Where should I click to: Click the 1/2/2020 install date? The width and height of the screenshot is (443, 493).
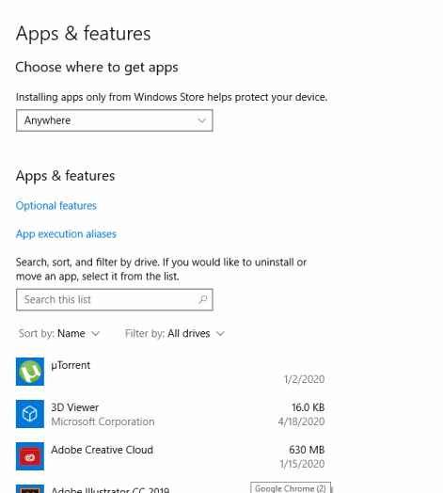[x=304, y=379]
